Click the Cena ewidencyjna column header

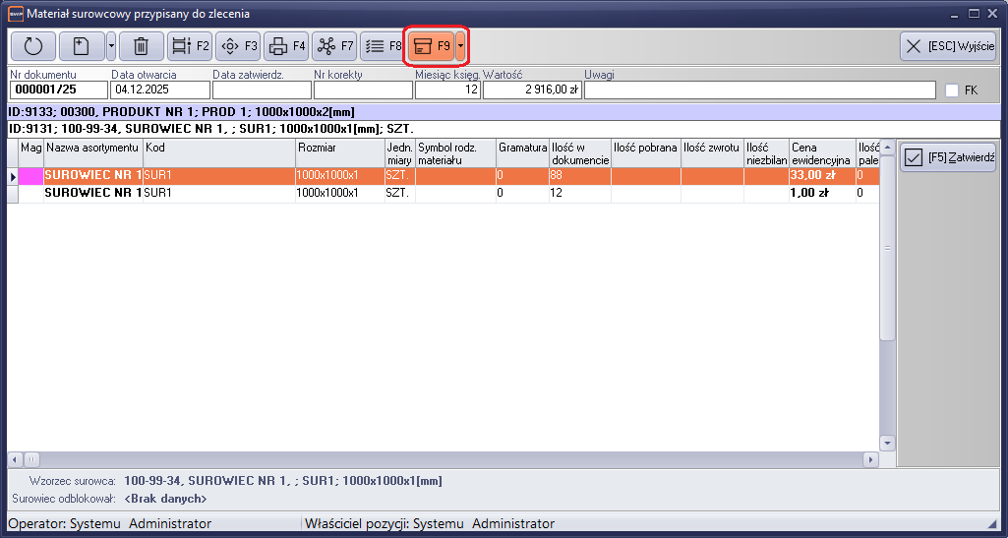pyautogui.click(x=820, y=153)
